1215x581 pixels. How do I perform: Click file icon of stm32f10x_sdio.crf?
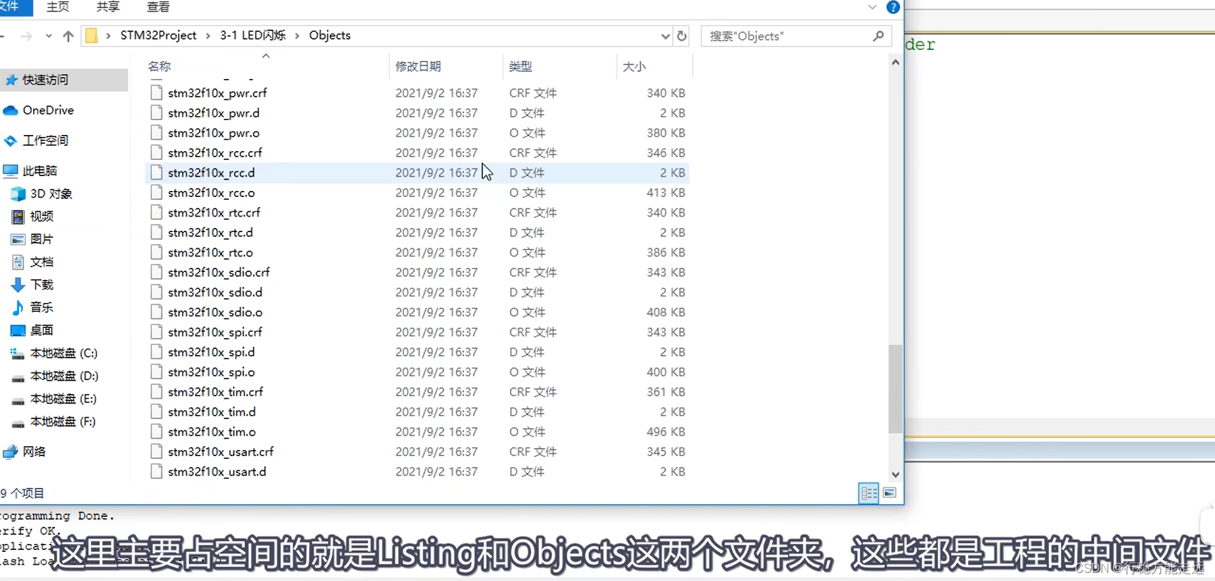[157, 272]
